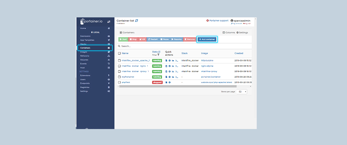Click the Host grid icon
The image size is (347, 145).
click(x=109, y=68)
